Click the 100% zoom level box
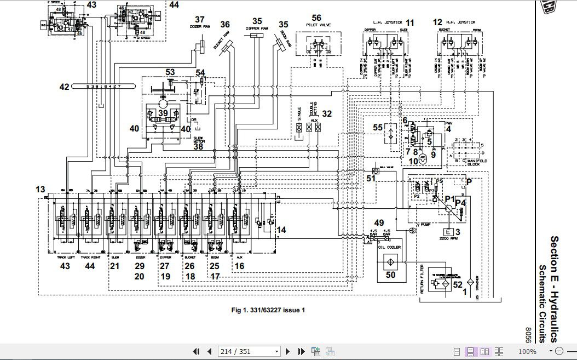 pos(526,351)
